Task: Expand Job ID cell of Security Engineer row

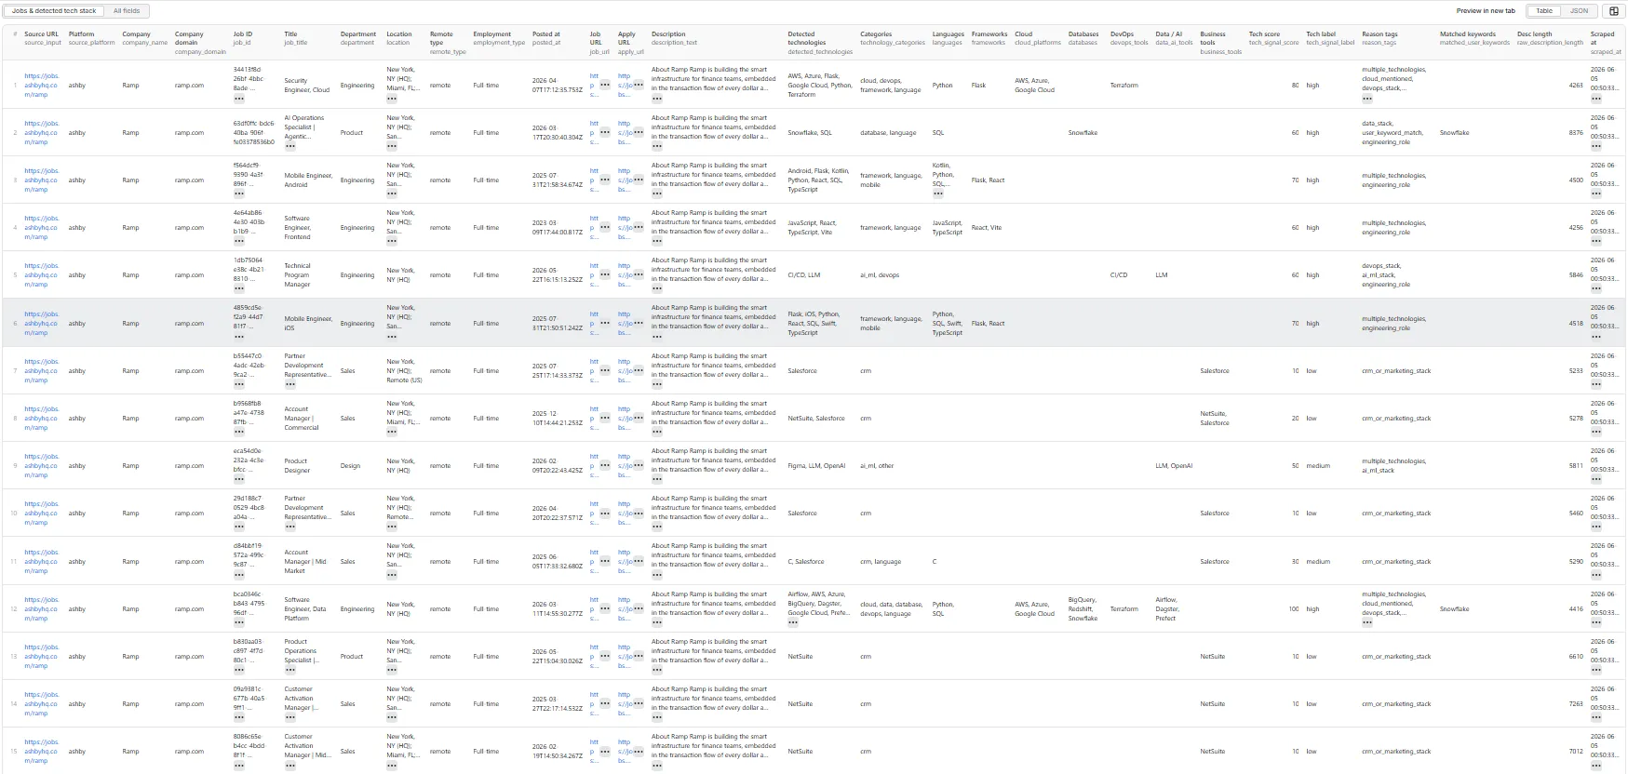Action: click(x=239, y=99)
